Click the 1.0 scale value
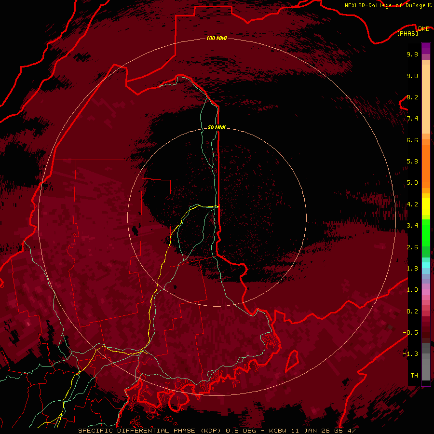The height and width of the screenshot is (434, 434). [412, 290]
